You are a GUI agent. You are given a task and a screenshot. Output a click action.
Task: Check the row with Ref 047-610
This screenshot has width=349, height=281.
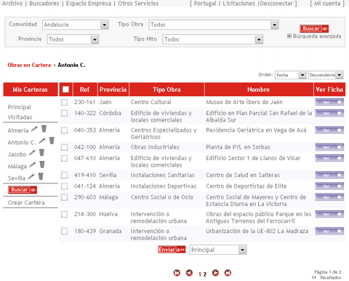(64, 158)
